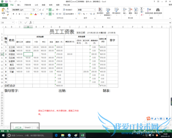
Task: Click the Clear eraser icon
Action: click(x=142, y=15)
